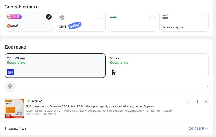Expand the 26 488 ₽ total breakdown
The width and height of the screenshot is (216, 137).
coord(198,128)
